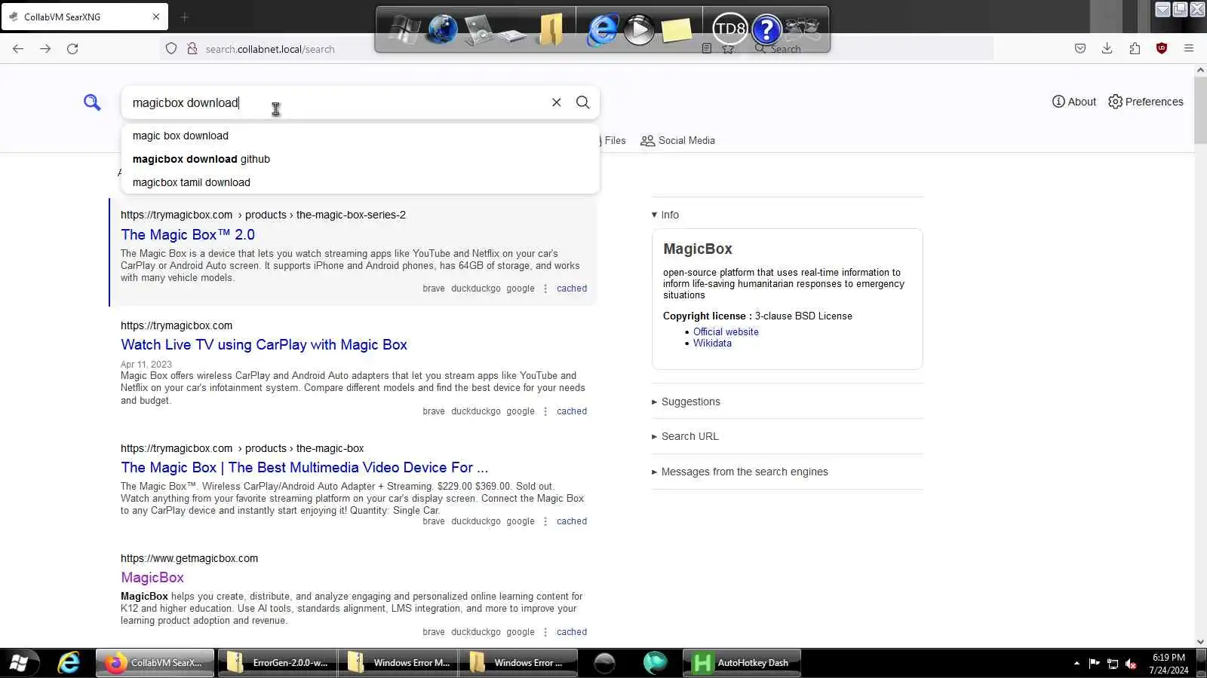Launch Internet Explorer from the taskbar

pos(69,663)
